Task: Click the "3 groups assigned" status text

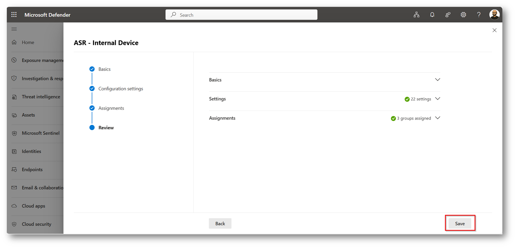Action: point(414,118)
